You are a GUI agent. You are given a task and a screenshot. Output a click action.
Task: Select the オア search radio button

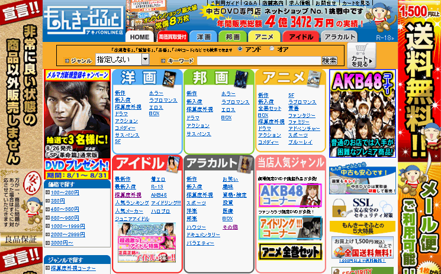[272, 49]
